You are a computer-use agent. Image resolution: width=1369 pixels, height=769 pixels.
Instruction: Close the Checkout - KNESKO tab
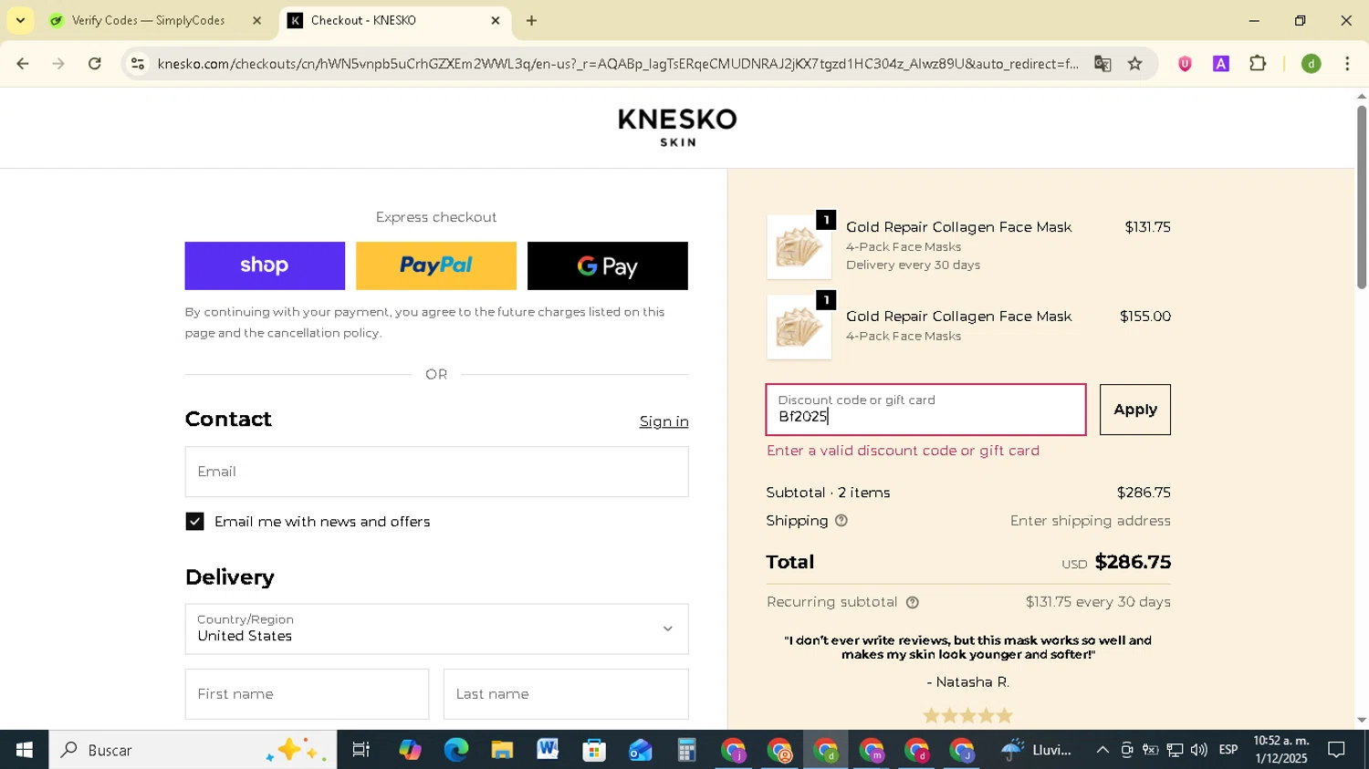496,20
